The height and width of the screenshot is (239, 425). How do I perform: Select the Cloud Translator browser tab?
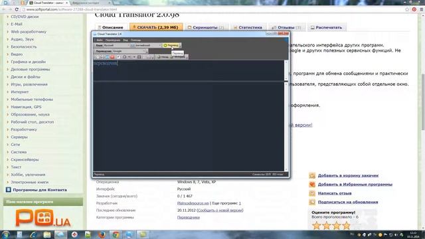click(x=48, y=3)
